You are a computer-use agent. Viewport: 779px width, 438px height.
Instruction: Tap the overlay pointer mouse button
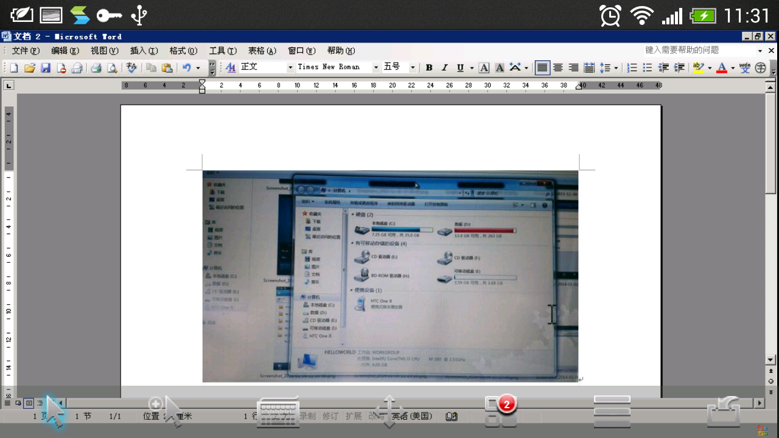coord(54,412)
